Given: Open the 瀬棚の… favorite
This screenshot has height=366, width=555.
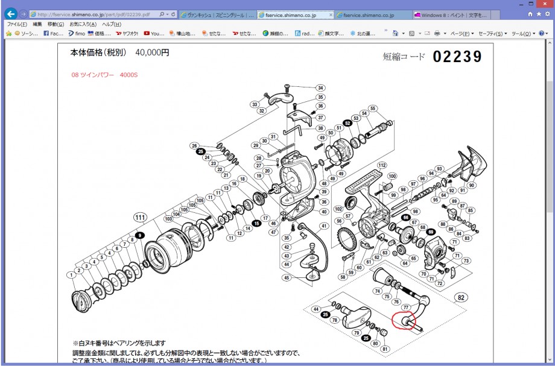Looking at the screenshot, I should coord(276,34).
